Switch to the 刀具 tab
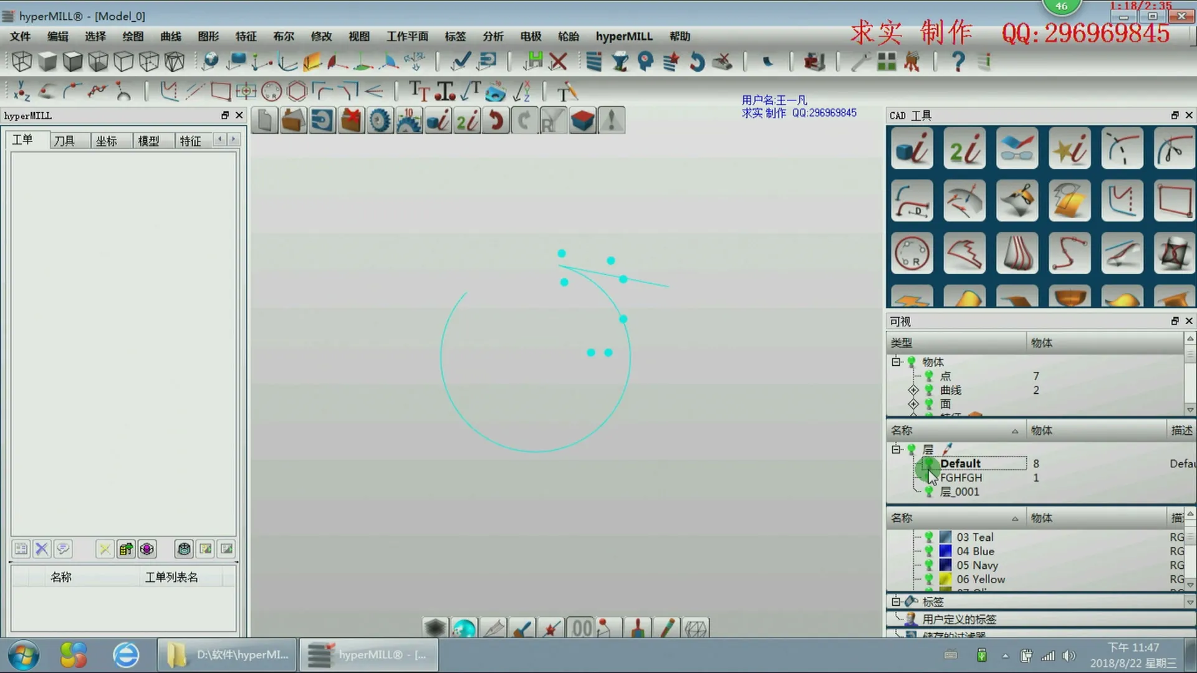The width and height of the screenshot is (1197, 673). [x=64, y=141]
